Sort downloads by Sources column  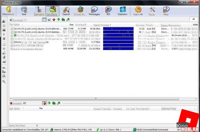tap(140, 25)
